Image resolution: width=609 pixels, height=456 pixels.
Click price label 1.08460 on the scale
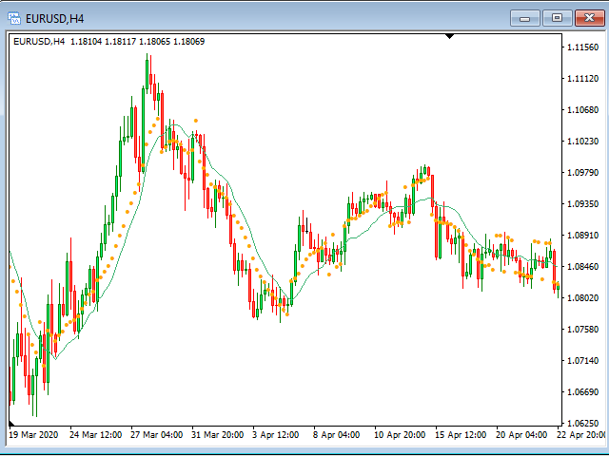click(x=583, y=267)
